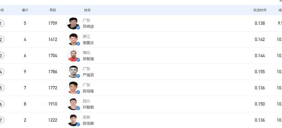282x128 pixels.
Task: Click the male icon on bib 1412's avatar
Action: tap(78, 44)
